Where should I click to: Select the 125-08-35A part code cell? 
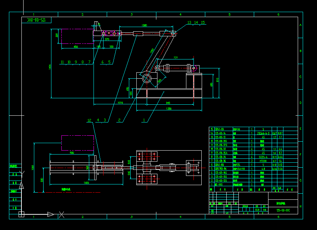point(221,153)
